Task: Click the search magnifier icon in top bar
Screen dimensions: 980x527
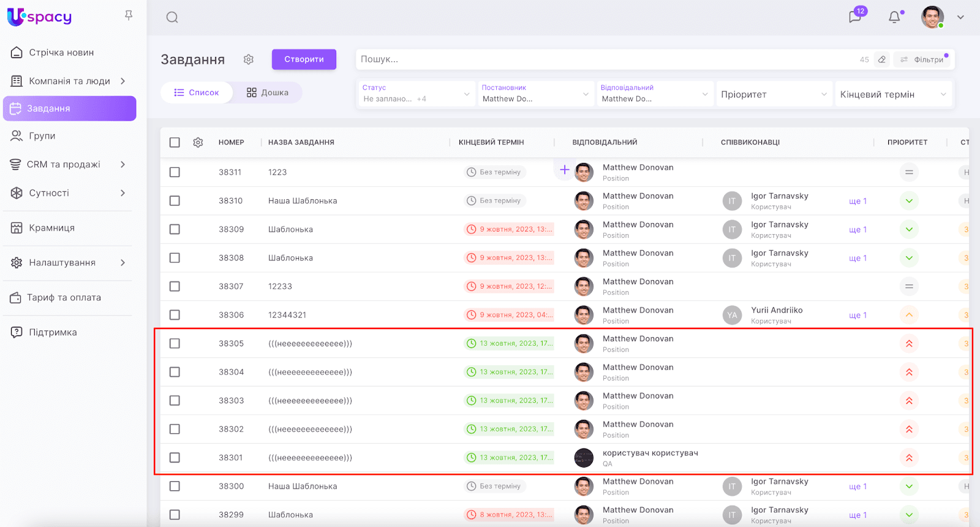Action: tap(172, 17)
